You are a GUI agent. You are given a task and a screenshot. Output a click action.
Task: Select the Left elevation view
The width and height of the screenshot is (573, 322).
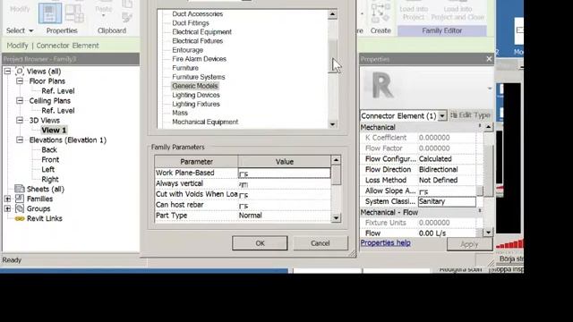47,169
